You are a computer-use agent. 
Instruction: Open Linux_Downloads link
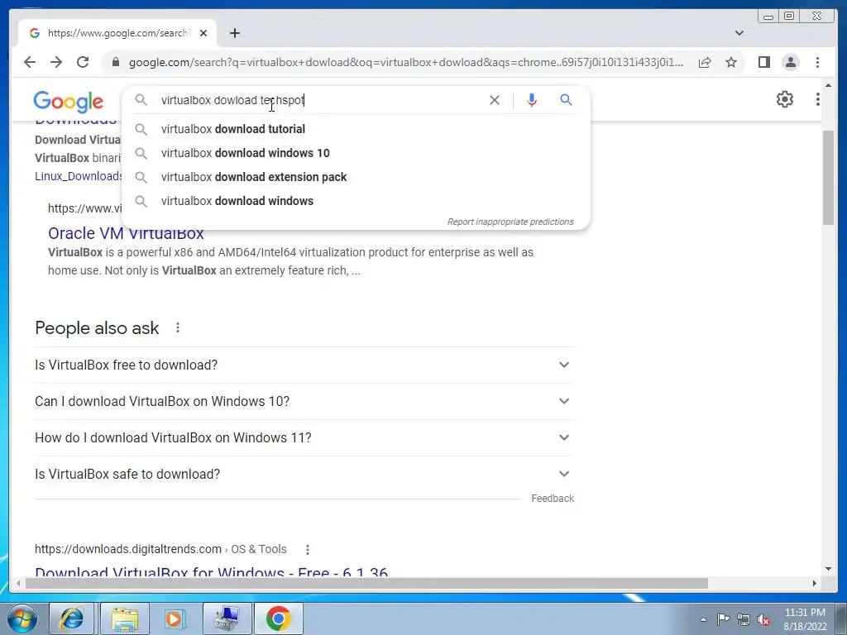(79, 176)
